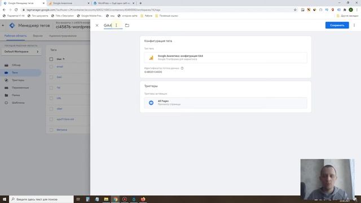The height and width of the screenshot is (203, 361).
Task: Open the Chrome profile avatar
Action: tap(351, 10)
